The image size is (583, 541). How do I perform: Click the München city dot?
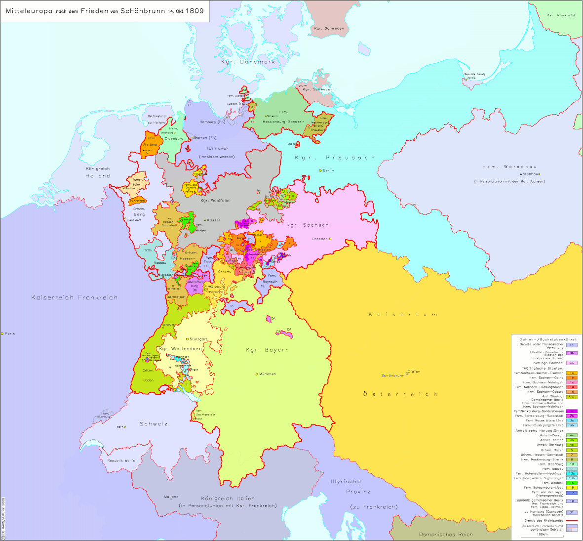click(257, 374)
